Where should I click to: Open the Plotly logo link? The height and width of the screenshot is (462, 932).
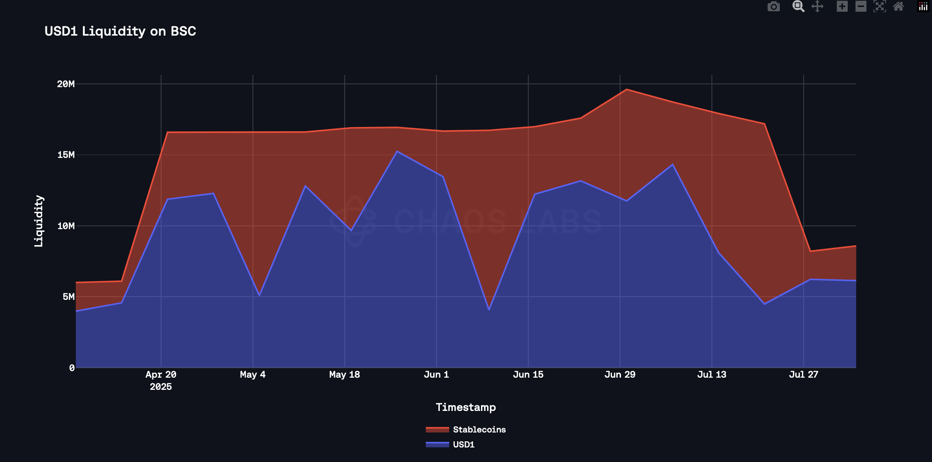(923, 7)
